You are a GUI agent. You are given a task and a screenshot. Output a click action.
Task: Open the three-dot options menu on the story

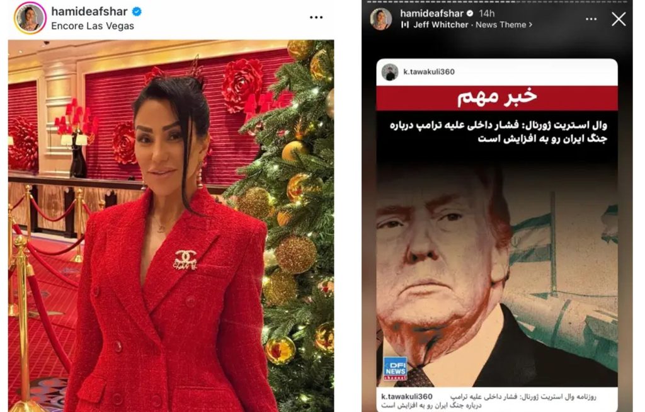[x=591, y=19]
